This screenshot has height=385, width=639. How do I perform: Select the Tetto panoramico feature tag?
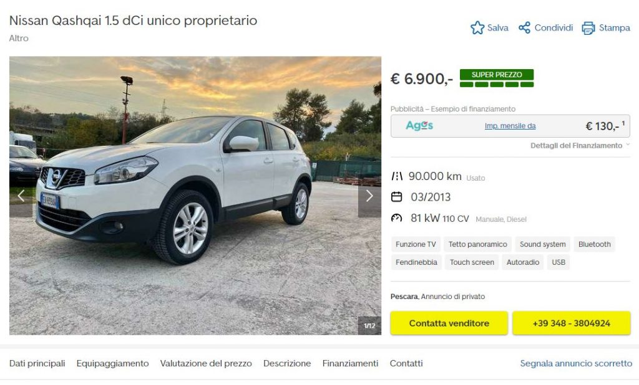[477, 244]
